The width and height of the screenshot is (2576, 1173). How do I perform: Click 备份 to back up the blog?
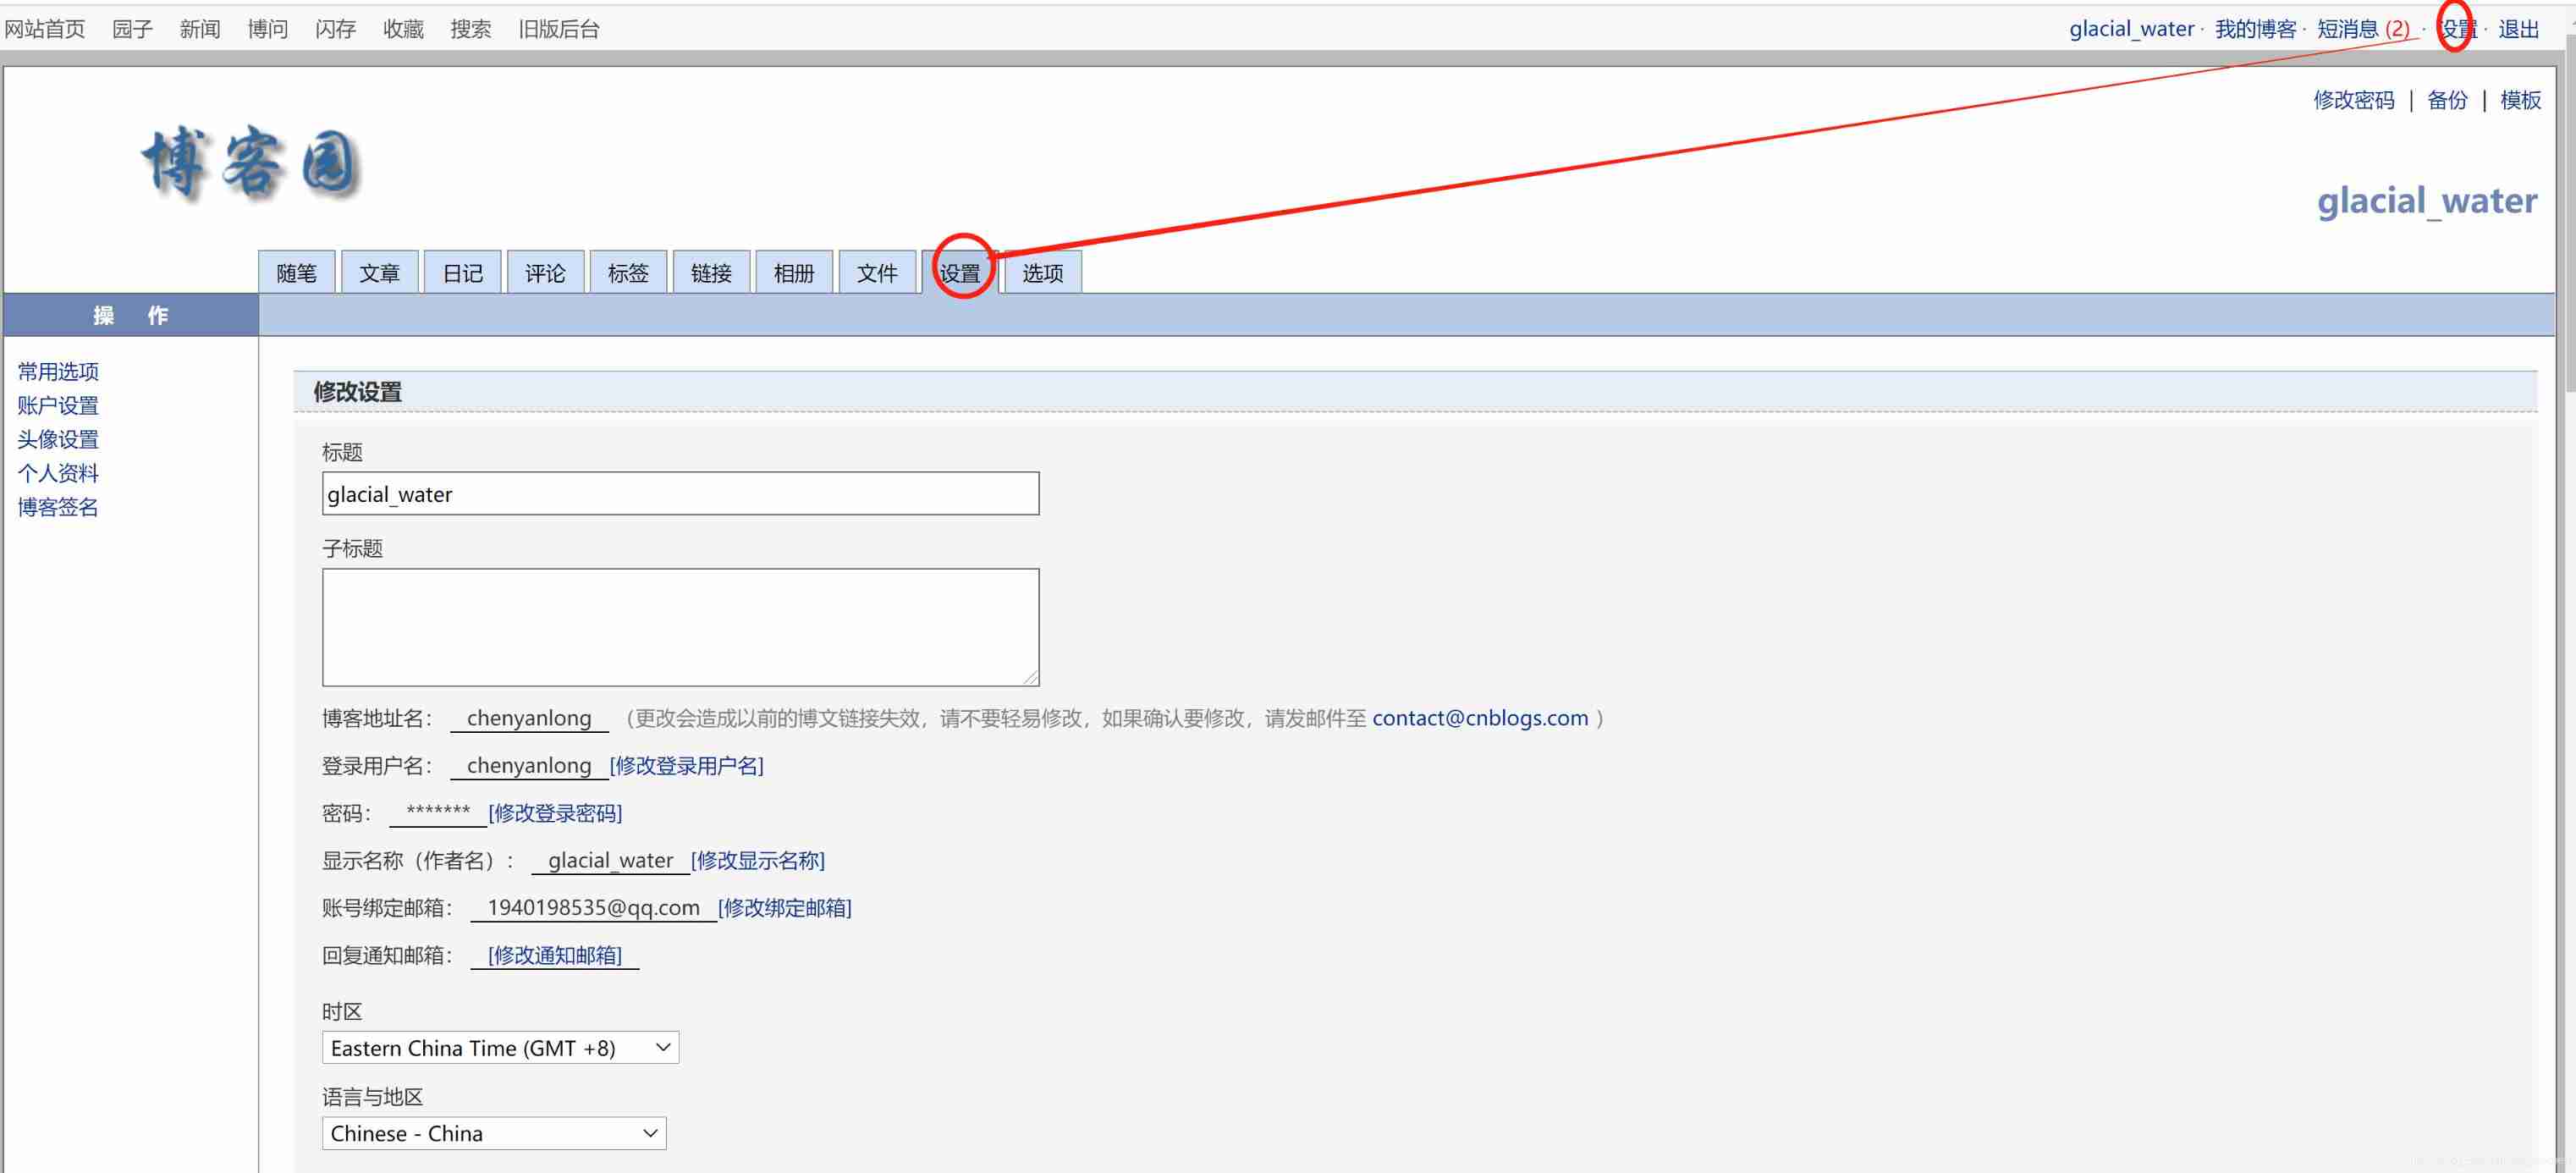click(2447, 100)
